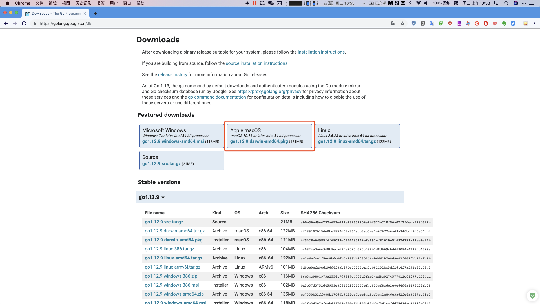
Task: Open the Chrome profile avatar
Action: tap(526, 23)
